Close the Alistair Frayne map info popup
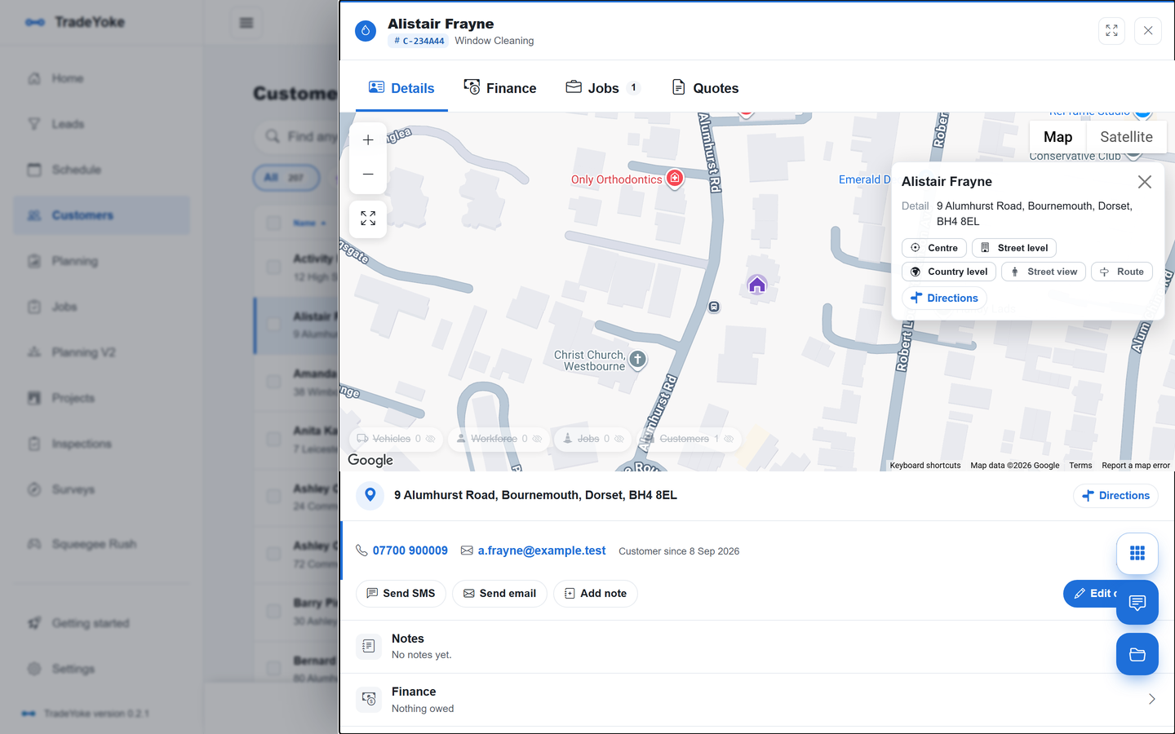 (x=1145, y=182)
